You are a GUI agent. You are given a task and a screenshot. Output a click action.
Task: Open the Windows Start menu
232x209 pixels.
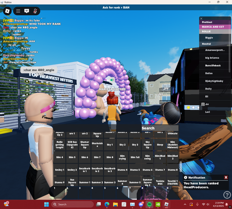[46, 204]
